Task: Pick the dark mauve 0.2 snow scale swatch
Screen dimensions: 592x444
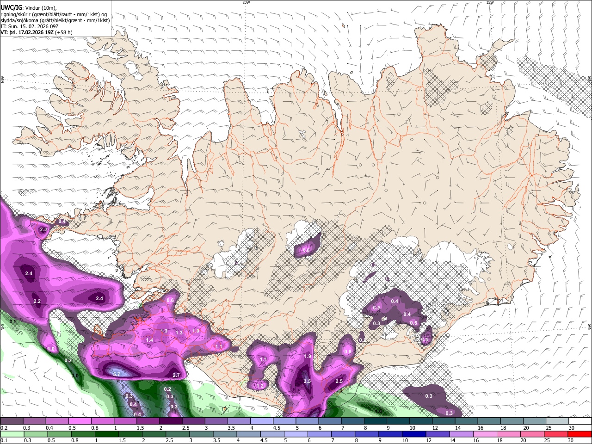Action: [x=12, y=421]
